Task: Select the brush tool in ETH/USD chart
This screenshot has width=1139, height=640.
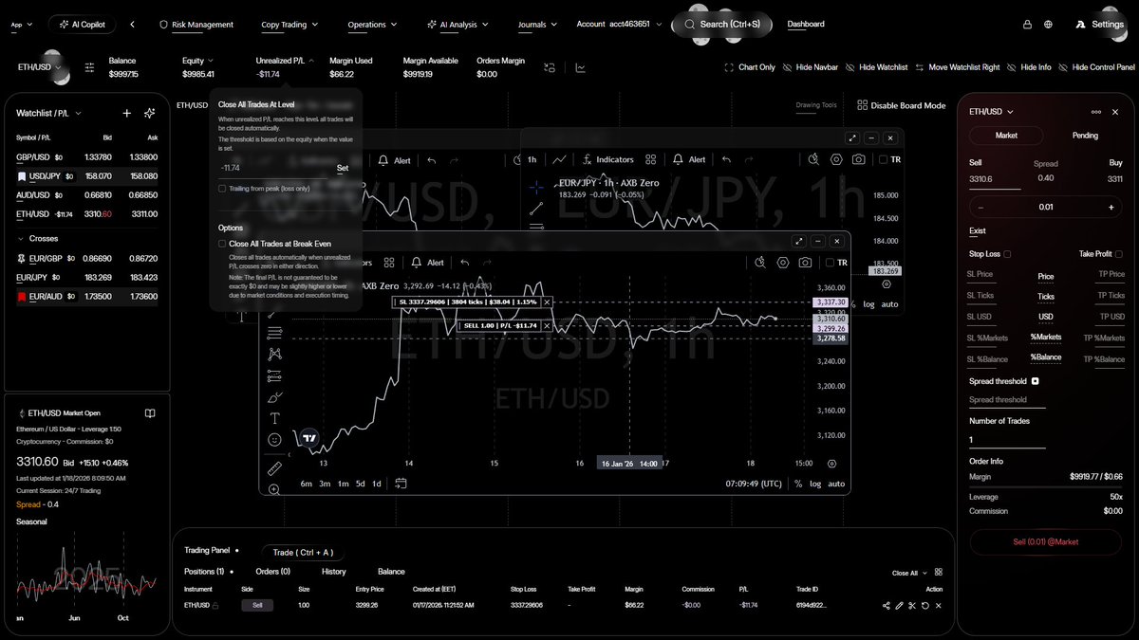Action: (275, 396)
